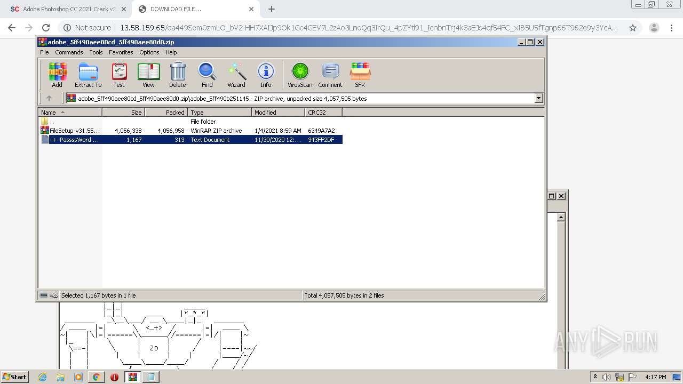Click the browser URL address bar
The image size is (683, 384).
pyautogui.click(x=368, y=28)
